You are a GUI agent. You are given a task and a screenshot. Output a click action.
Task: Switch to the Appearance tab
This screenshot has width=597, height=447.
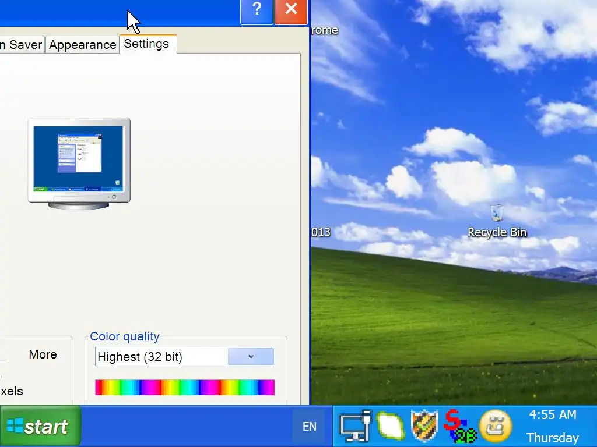83,45
